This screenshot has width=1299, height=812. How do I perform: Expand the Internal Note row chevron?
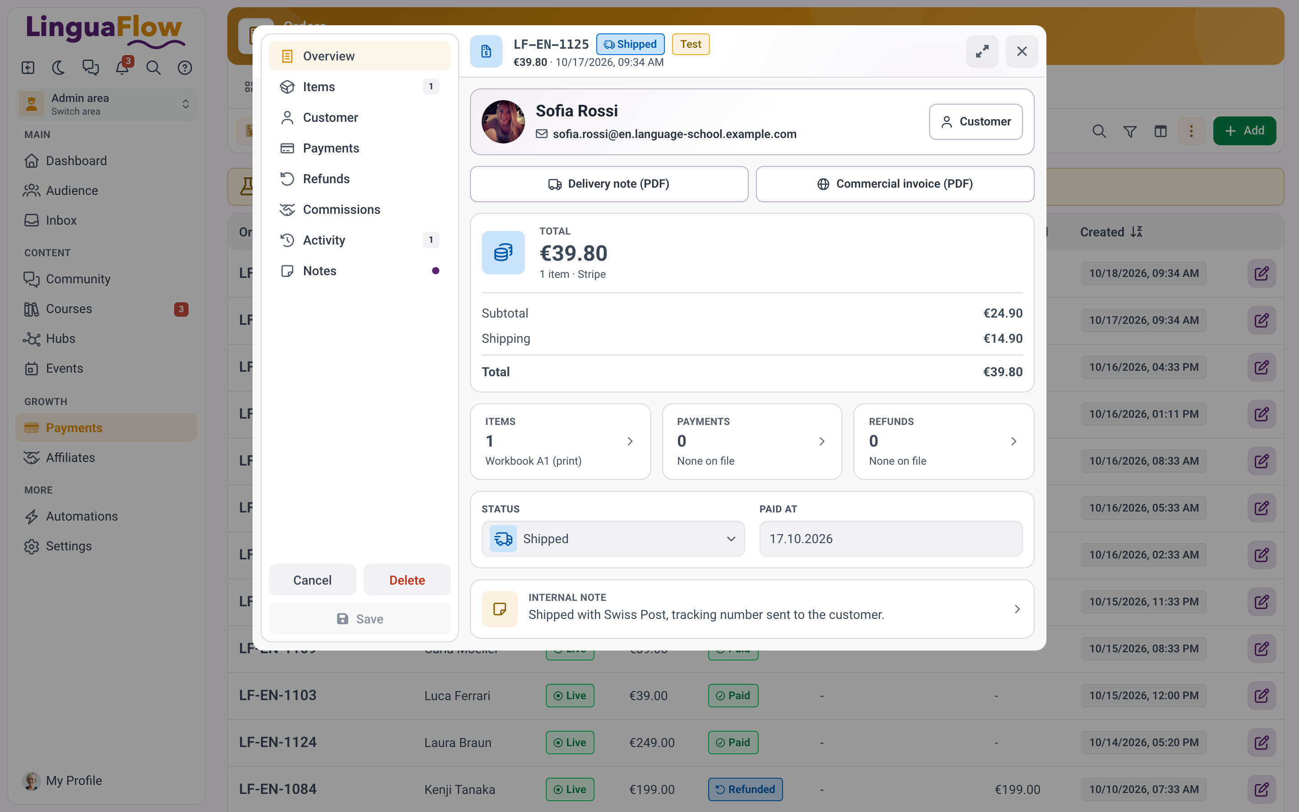click(1017, 609)
